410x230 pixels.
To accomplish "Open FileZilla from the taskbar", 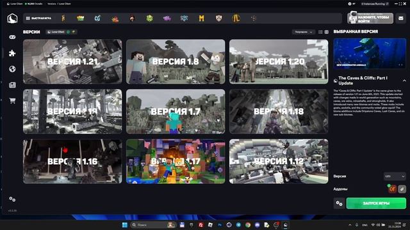I will (x=201, y=225).
